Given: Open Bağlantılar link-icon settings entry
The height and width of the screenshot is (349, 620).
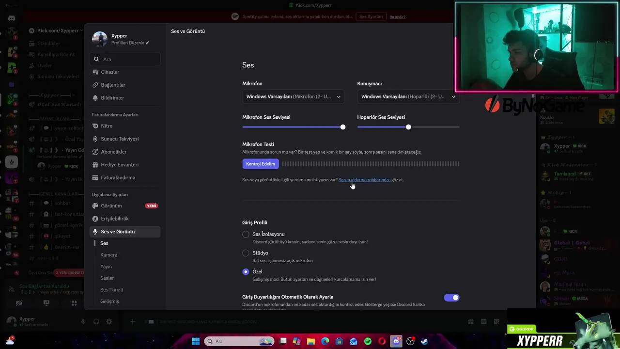Looking at the screenshot, I should tap(95, 85).
